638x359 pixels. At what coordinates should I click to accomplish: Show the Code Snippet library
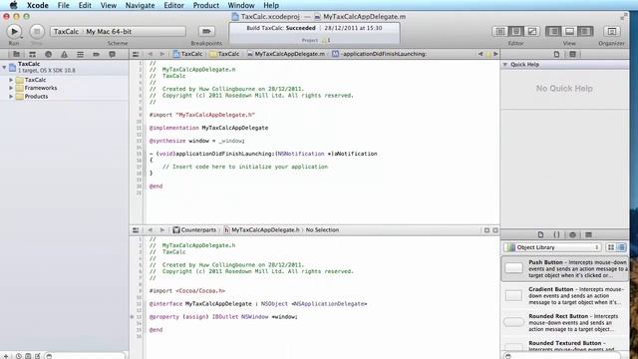(556, 235)
